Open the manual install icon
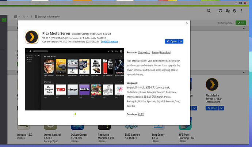The image size is (252, 147). tap(228, 11)
